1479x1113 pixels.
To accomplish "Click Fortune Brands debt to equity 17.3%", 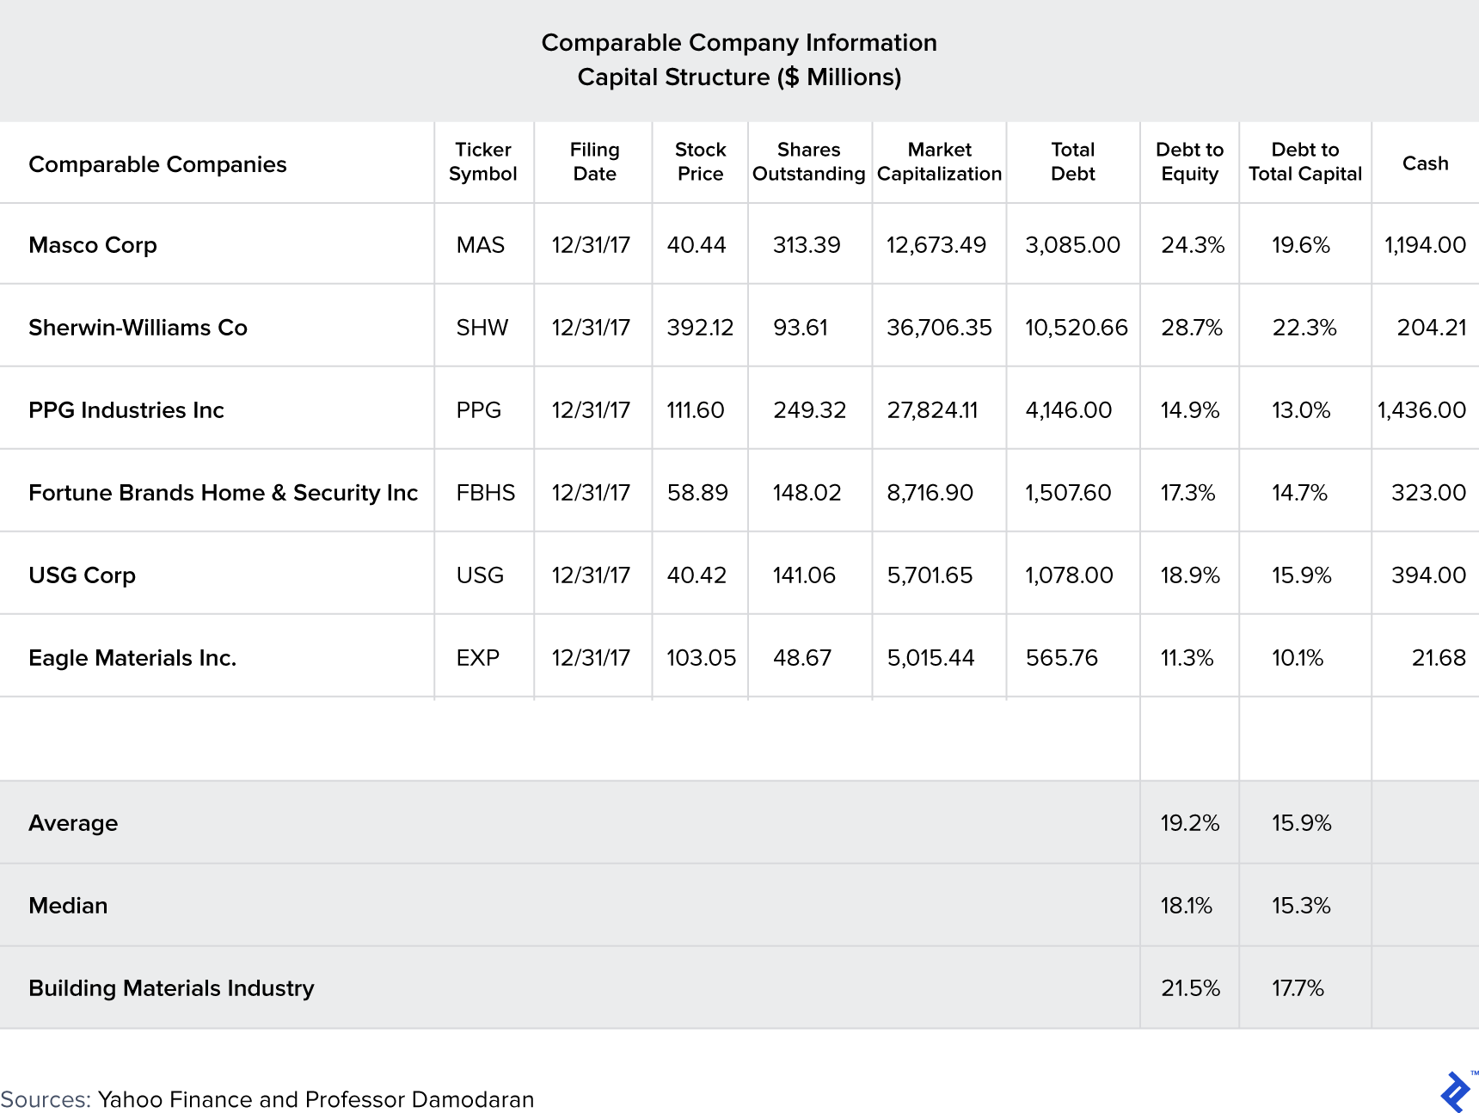I will 1187,493.
